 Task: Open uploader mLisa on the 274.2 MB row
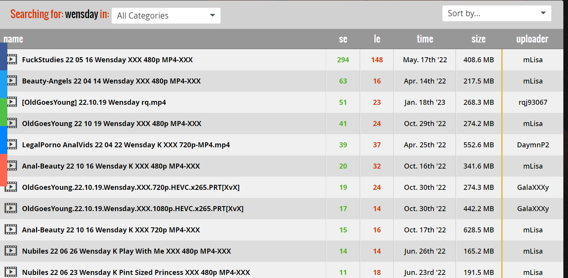click(533, 124)
